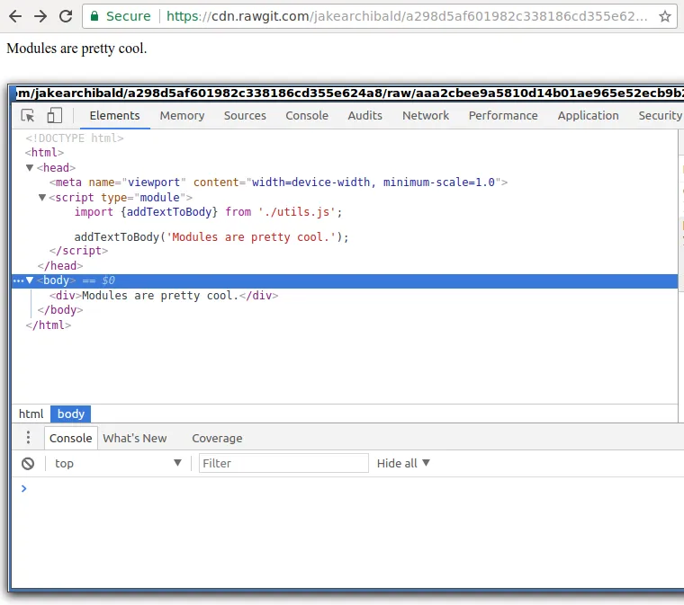The width and height of the screenshot is (684, 605).
Task: Switch to the Coverage drawer tab
Action: point(217,438)
